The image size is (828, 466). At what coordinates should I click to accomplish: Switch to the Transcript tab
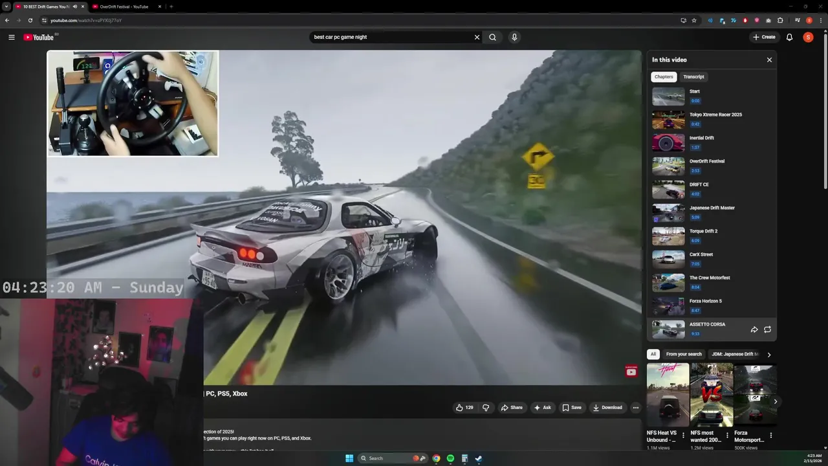pyautogui.click(x=693, y=76)
